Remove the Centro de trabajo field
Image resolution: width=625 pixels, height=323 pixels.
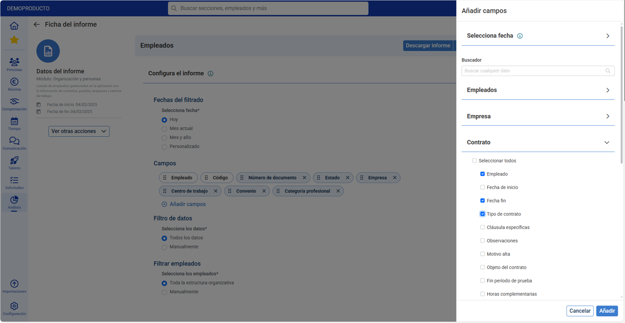tap(215, 191)
